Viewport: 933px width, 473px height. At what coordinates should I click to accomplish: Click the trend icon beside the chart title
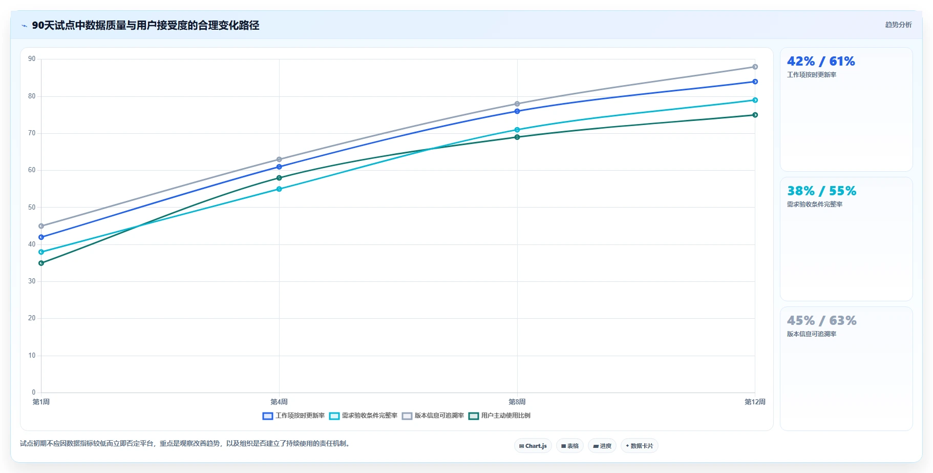pos(24,26)
